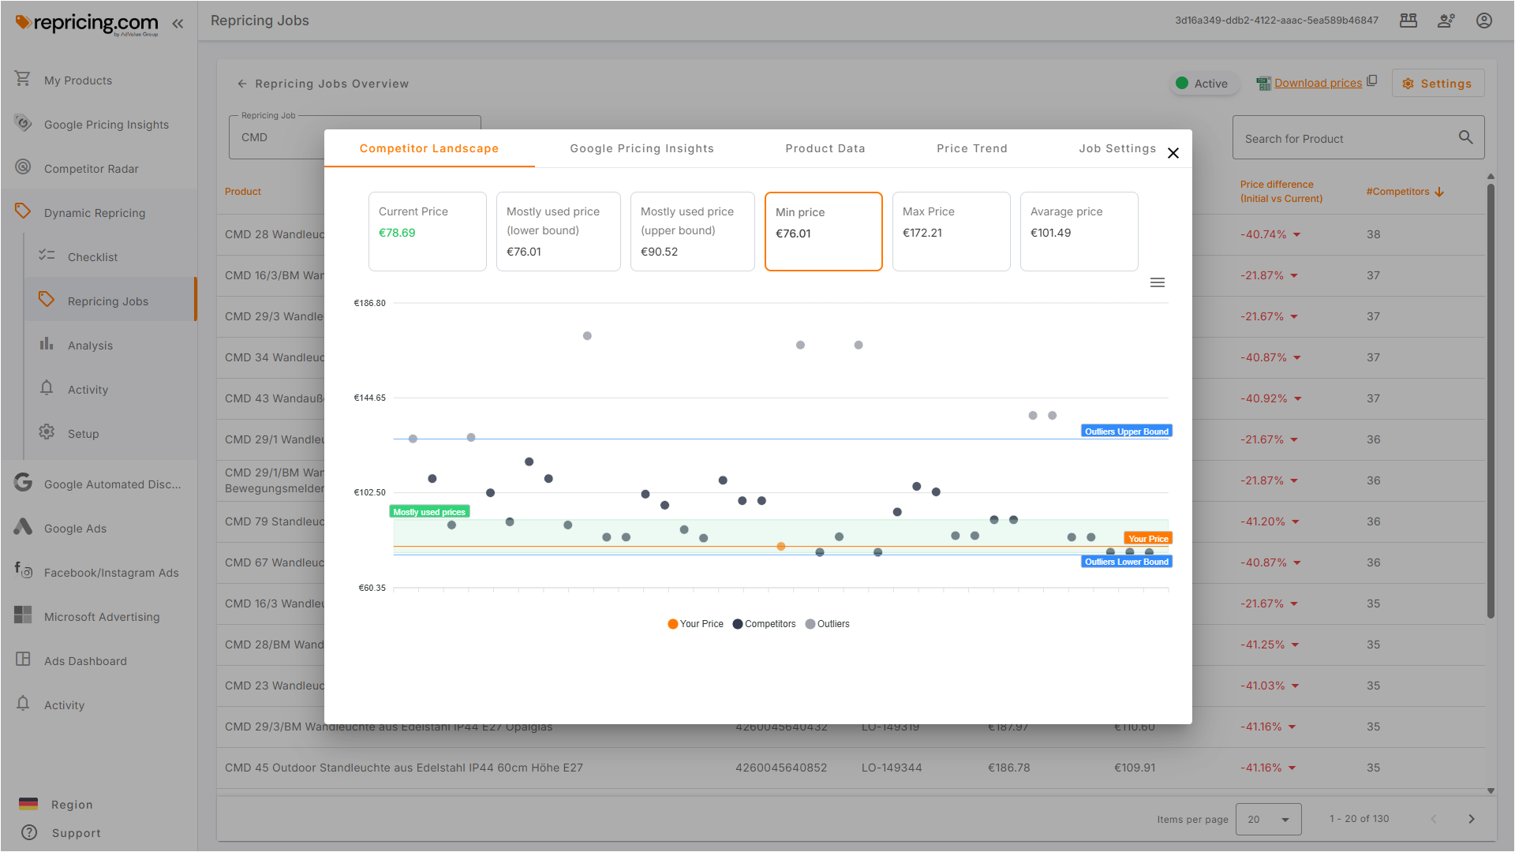Open the store icon in header
This screenshot has width=1515, height=852.
click(x=1408, y=21)
